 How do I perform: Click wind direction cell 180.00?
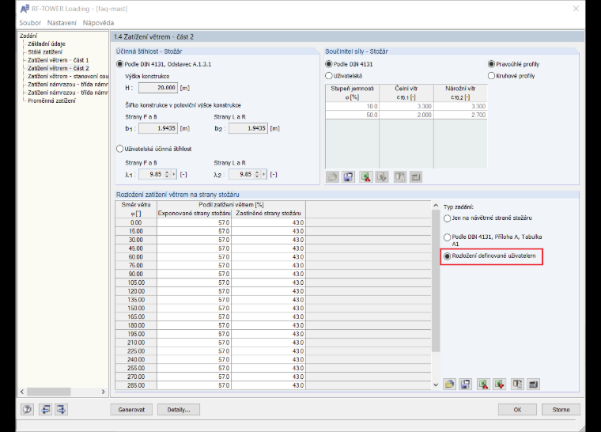[136, 325]
